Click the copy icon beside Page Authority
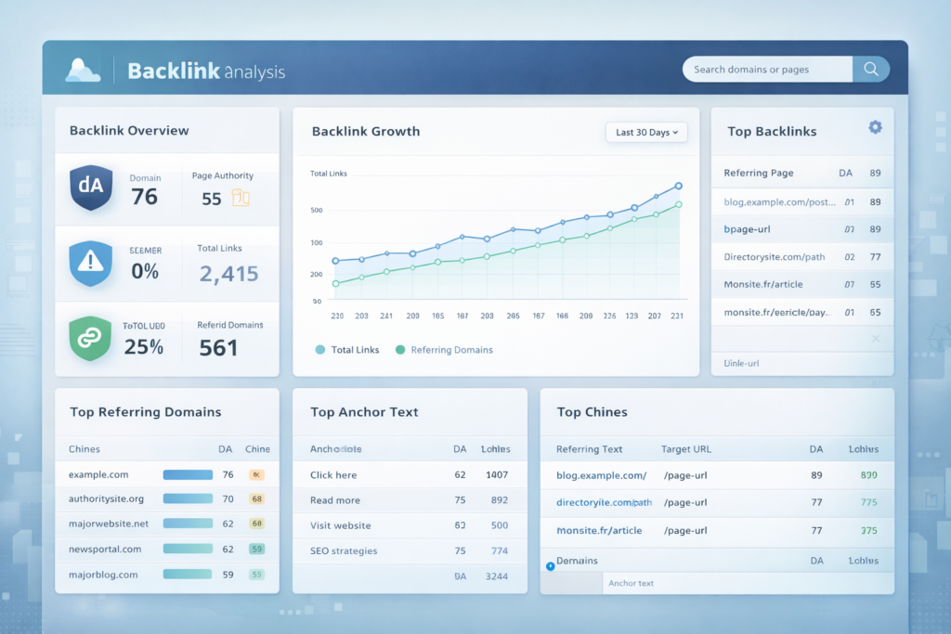Viewport: 951px width, 634px height. 241,198
